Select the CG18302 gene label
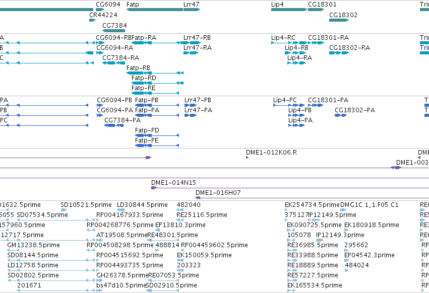This screenshot has height=293, width=429. [x=343, y=15]
